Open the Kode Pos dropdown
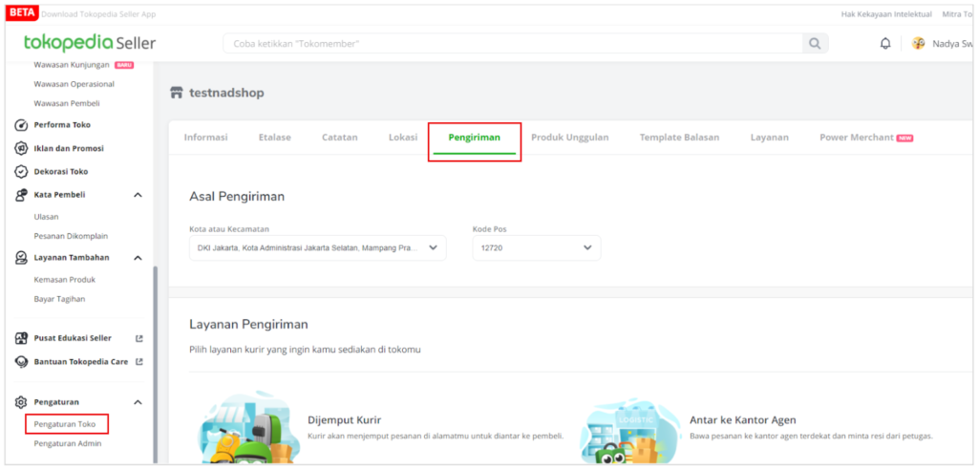 [x=537, y=247]
